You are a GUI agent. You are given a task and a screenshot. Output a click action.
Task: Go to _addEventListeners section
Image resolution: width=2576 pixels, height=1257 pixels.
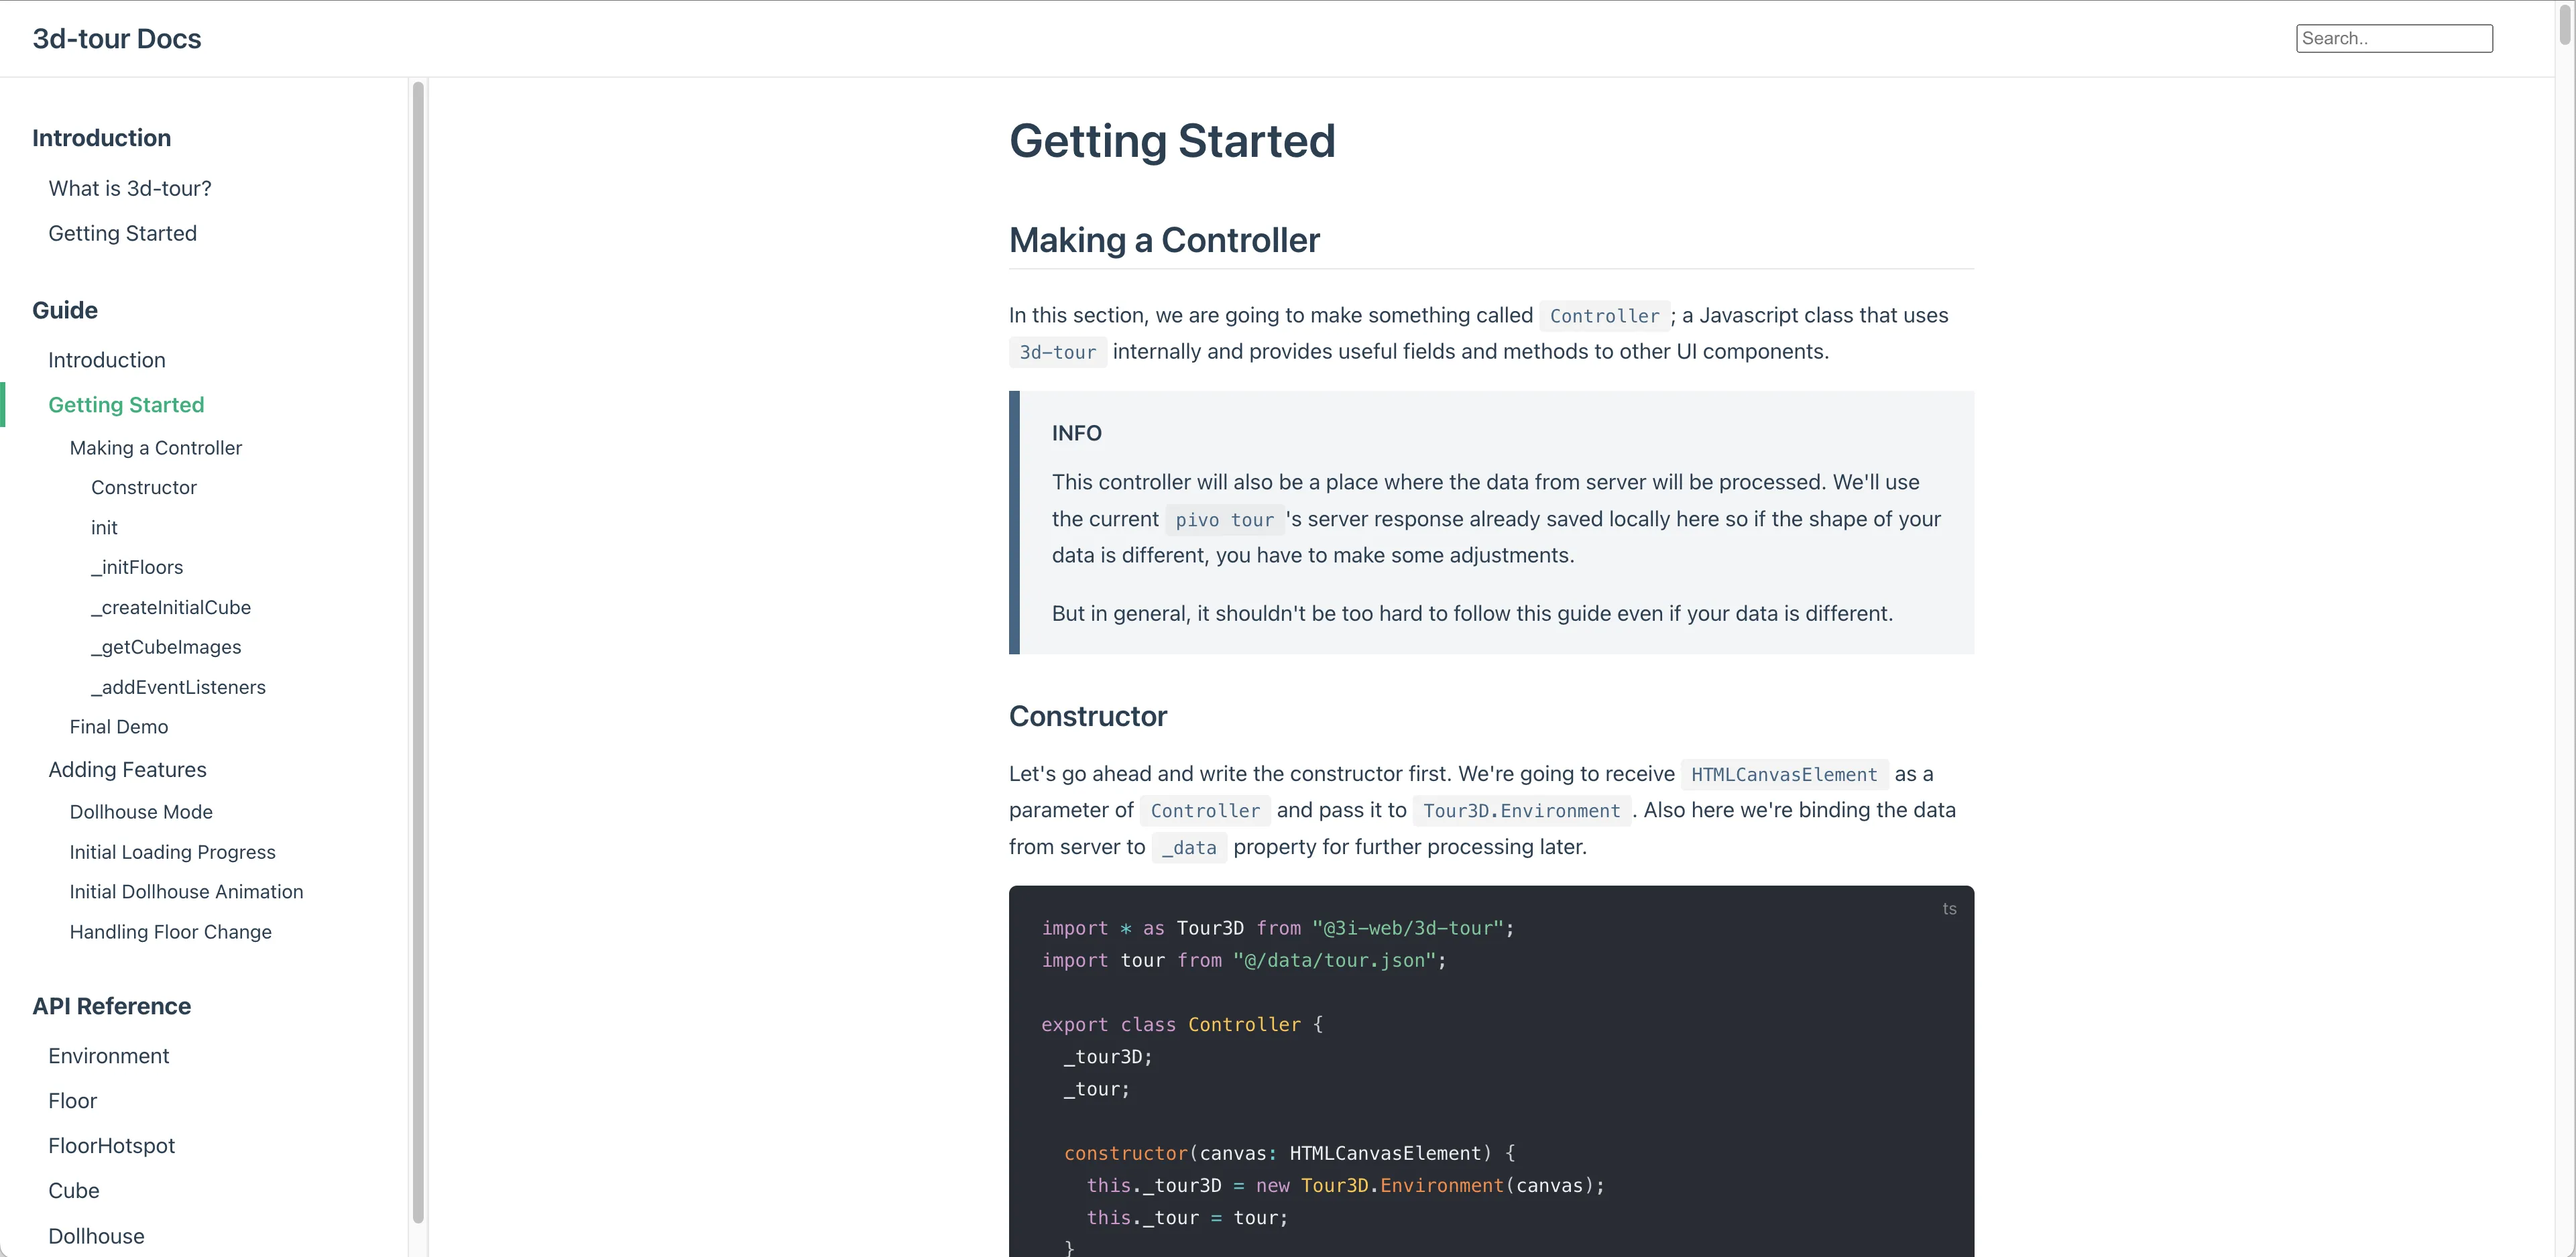tap(178, 687)
